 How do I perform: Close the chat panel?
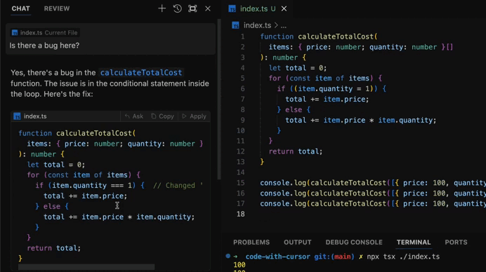tap(208, 8)
